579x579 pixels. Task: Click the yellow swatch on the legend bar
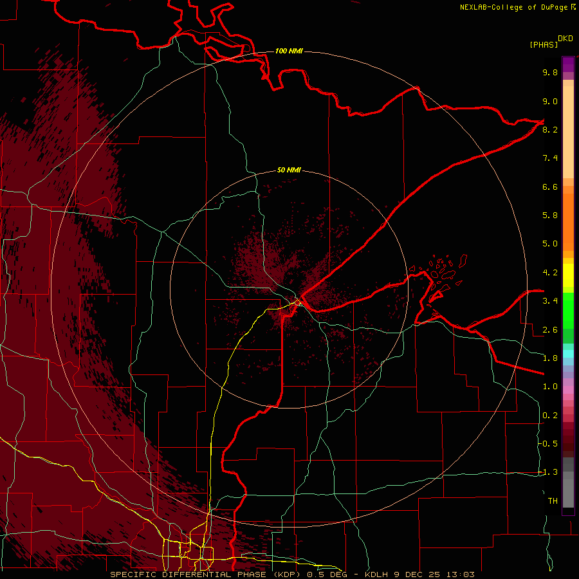[x=568, y=275]
